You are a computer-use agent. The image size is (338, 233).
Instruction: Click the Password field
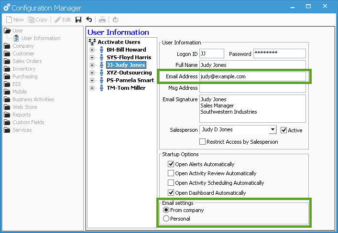click(x=280, y=53)
